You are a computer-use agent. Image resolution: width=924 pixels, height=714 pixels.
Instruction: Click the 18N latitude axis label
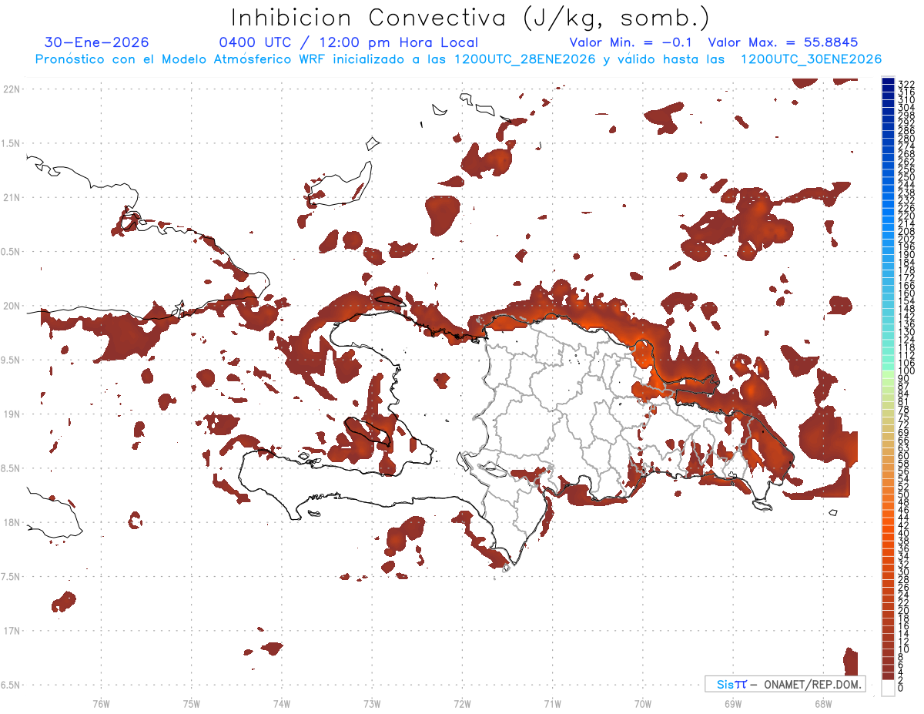(12, 523)
